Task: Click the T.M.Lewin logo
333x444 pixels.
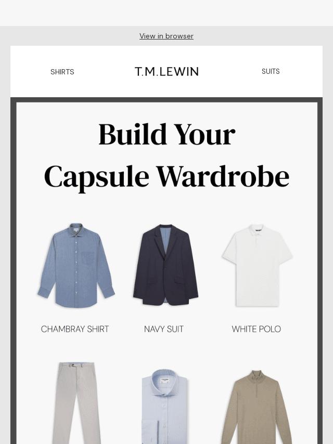Action: pos(166,72)
